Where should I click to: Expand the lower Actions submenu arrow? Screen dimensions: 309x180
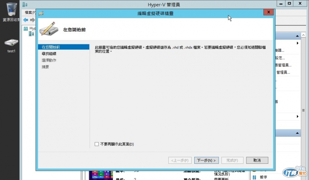coord(297,116)
